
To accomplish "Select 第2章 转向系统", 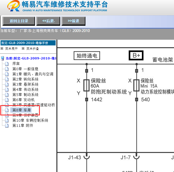I will (x=25, y=79).
